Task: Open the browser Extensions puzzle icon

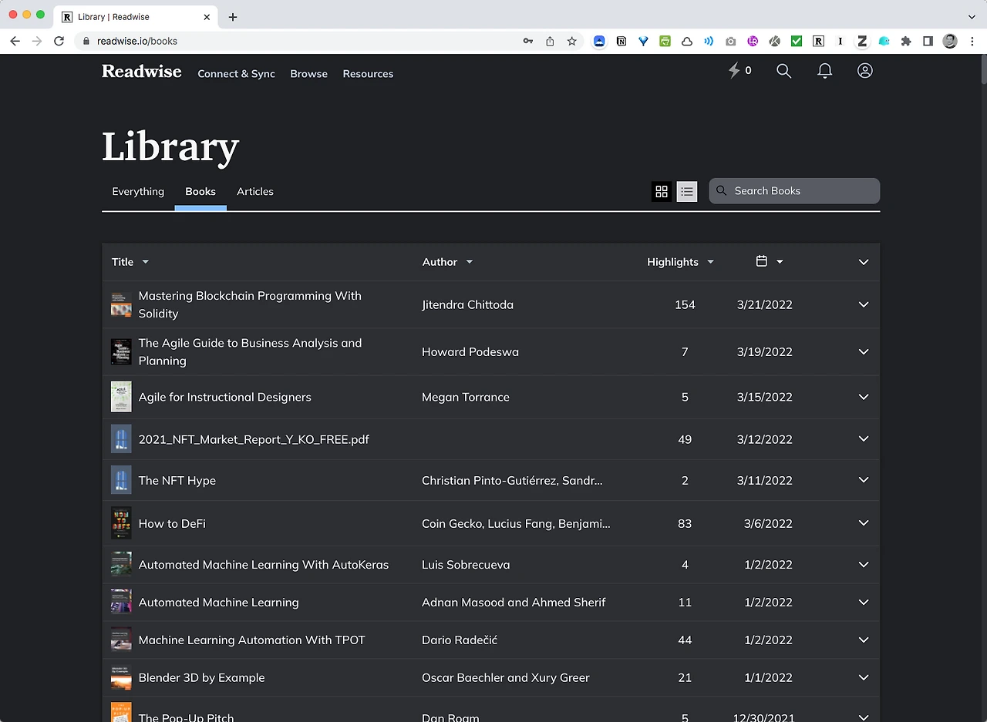Action: [x=906, y=41]
